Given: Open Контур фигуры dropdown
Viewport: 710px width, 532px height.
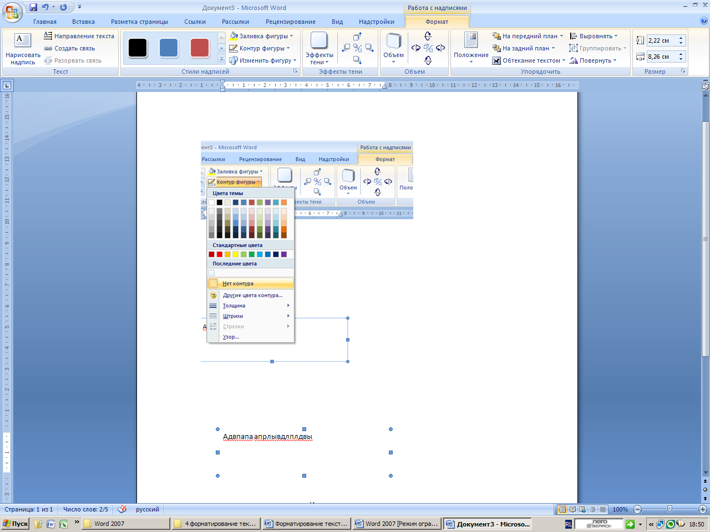Looking at the screenshot, I should tap(260, 48).
